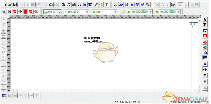211x104 pixels.
Task: Open the 文泰98英文 font dropdown
Action: coord(87,12)
